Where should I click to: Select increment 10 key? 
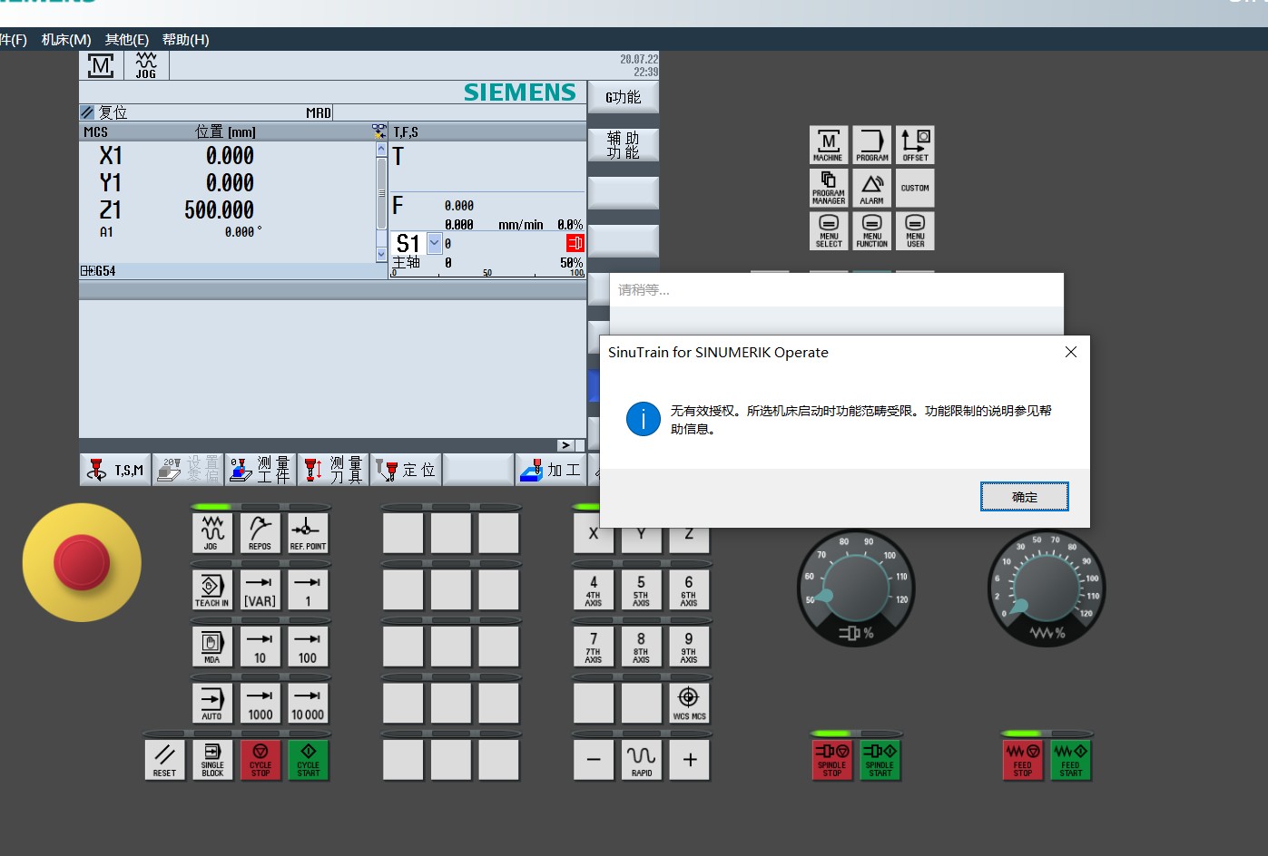260,647
